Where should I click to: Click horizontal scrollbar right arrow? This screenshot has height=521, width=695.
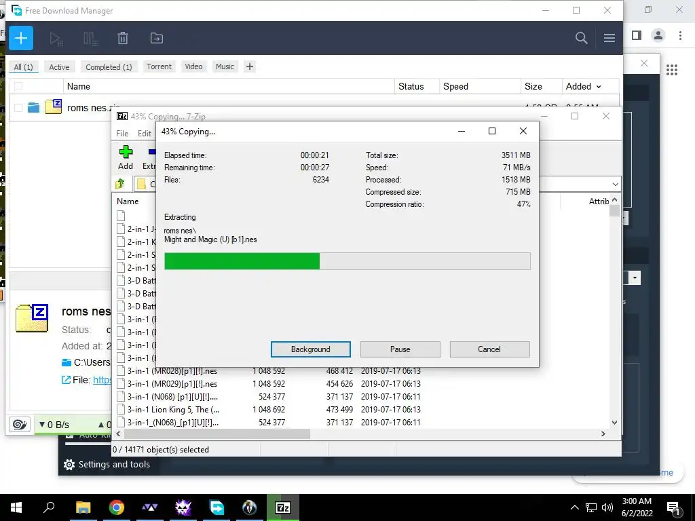click(603, 434)
